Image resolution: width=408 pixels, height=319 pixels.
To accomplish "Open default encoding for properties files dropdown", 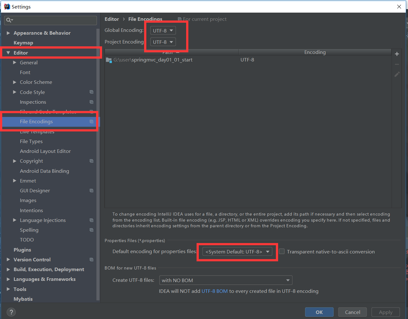I will (x=237, y=252).
